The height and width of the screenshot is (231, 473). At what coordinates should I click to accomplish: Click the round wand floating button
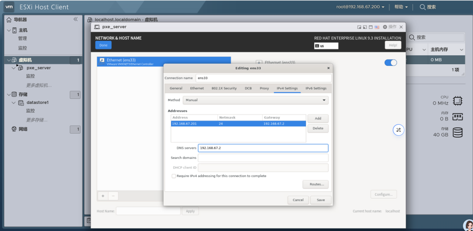[x=399, y=130]
